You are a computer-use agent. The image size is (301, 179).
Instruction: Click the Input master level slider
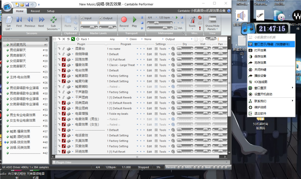coord(89,27)
